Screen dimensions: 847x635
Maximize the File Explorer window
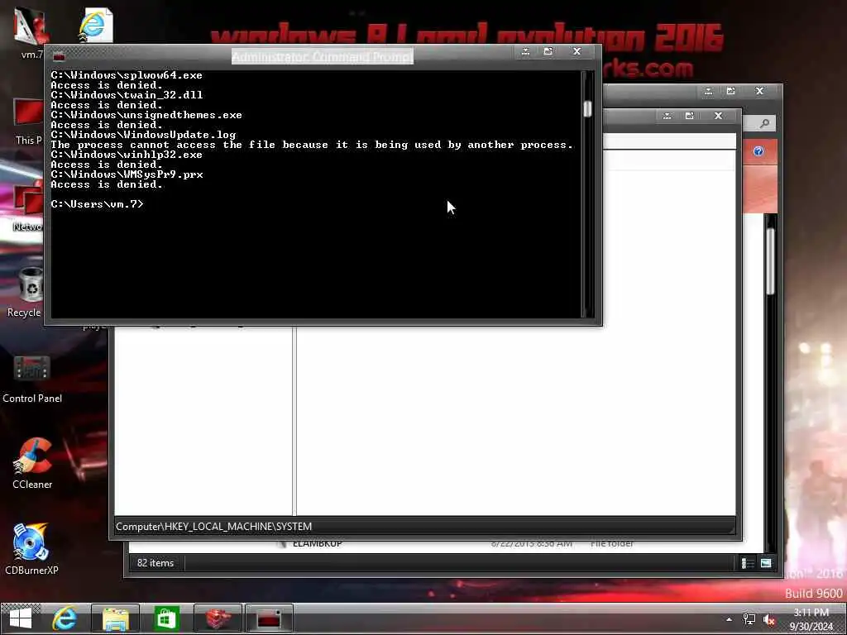[x=731, y=91]
